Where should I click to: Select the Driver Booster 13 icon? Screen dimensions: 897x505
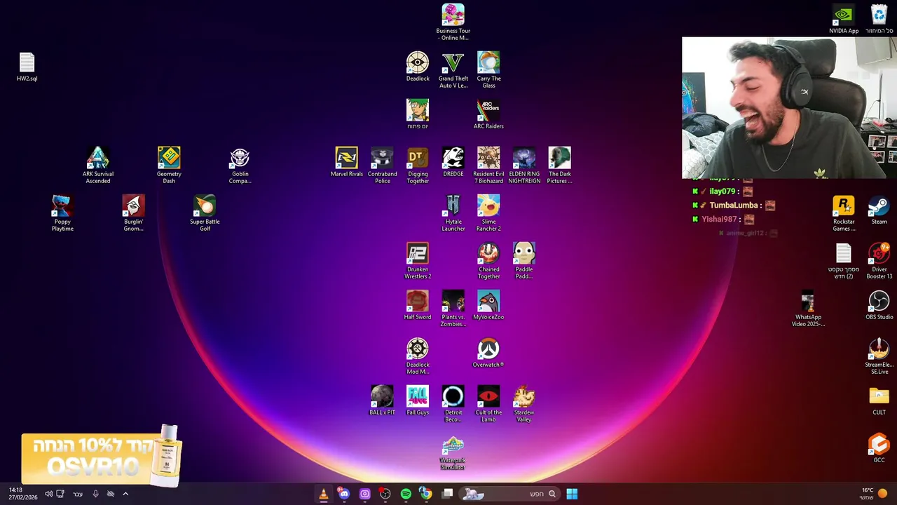[x=879, y=260]
